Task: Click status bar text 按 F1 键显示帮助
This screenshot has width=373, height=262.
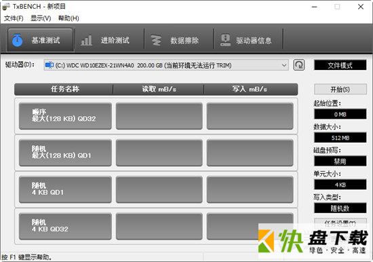Action: 26,257
